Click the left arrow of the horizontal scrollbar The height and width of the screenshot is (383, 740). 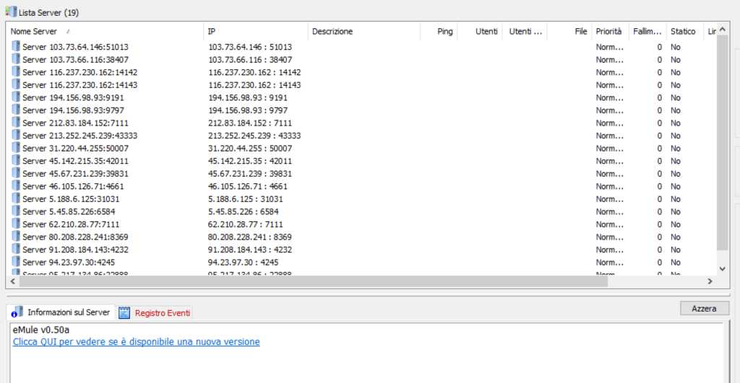tap(13, 281)
